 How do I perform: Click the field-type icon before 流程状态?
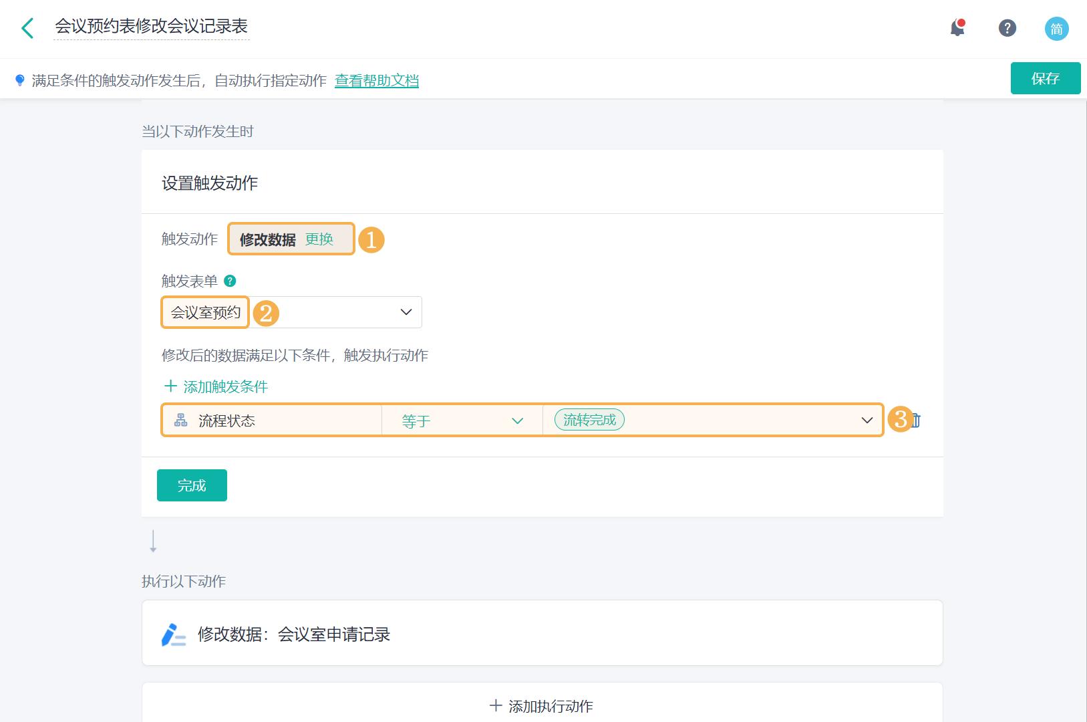click(x=180, y=420)
